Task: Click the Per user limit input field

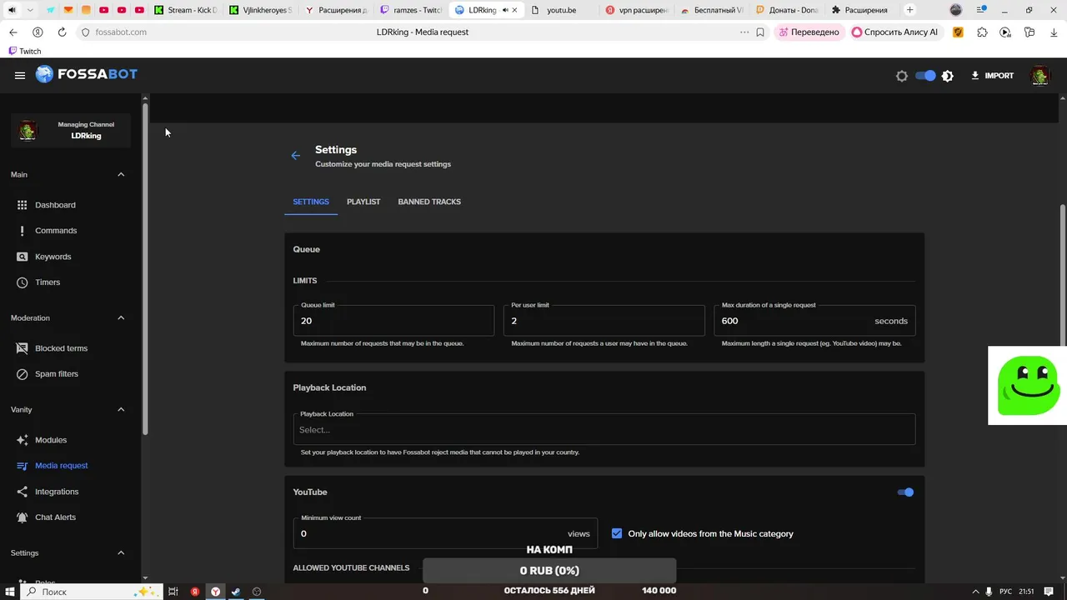Action: point(604,321)
